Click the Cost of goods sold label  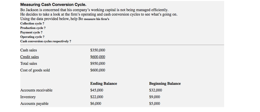point(35,70)
